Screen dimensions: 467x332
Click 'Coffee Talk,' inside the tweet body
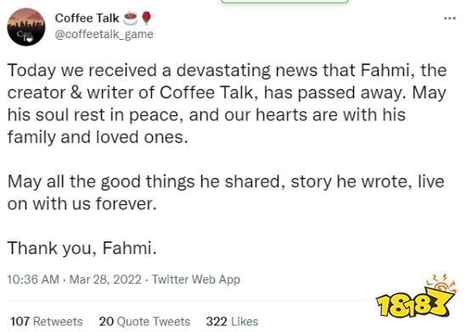tap(211, 92)
